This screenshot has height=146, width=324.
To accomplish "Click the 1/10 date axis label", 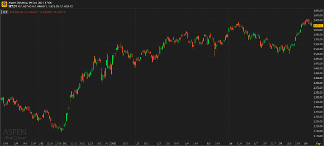I will click(41, 143).
